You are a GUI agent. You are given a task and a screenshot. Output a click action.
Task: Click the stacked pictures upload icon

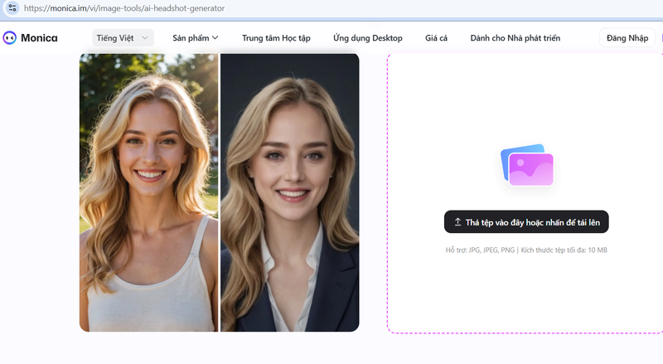527,165
